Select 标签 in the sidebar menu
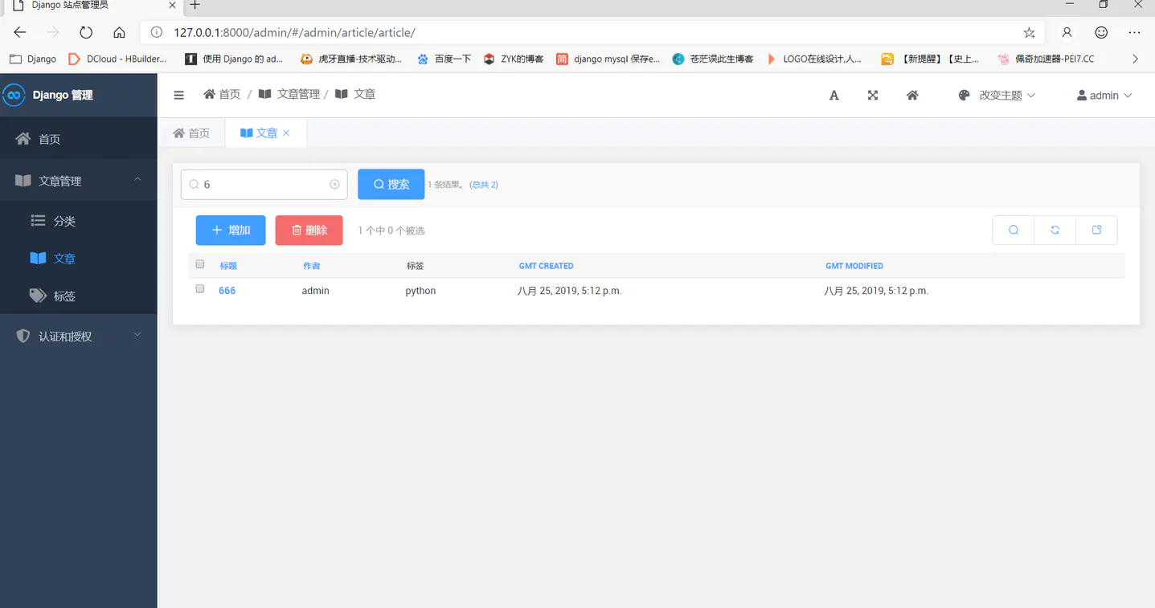This screenshot has height=608, width=1155. pos(63,296)
